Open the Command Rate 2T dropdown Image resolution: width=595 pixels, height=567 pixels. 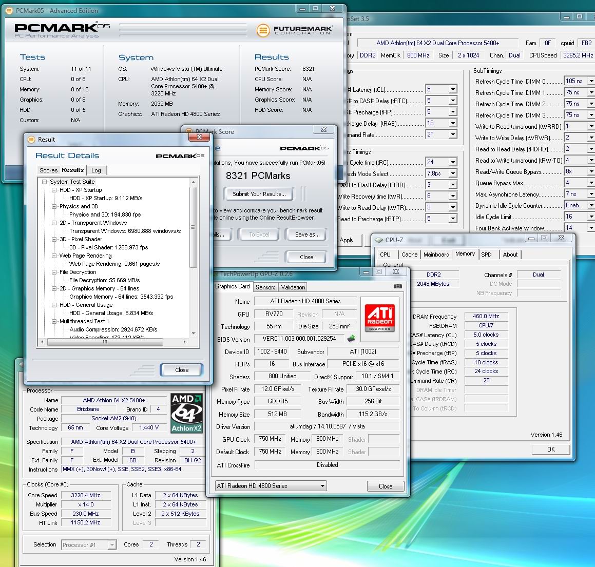click(453, 134)
